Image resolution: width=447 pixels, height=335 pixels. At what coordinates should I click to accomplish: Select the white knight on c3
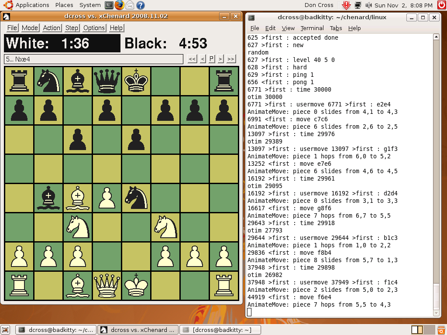pos(78,227)
